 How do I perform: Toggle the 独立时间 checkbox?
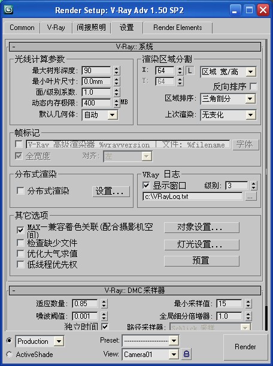[x=105, y=326]
